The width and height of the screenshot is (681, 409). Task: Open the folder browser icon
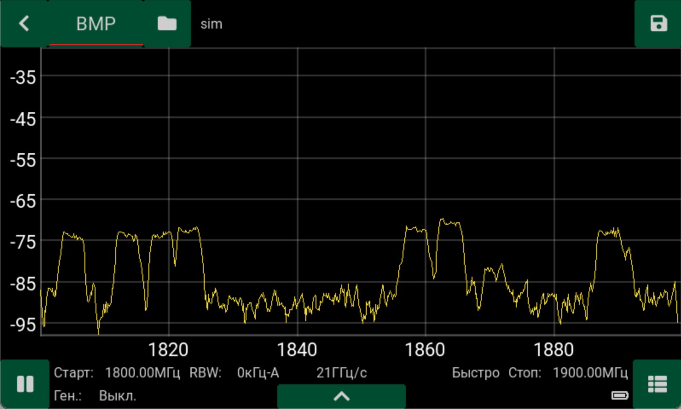click(167, 23)
